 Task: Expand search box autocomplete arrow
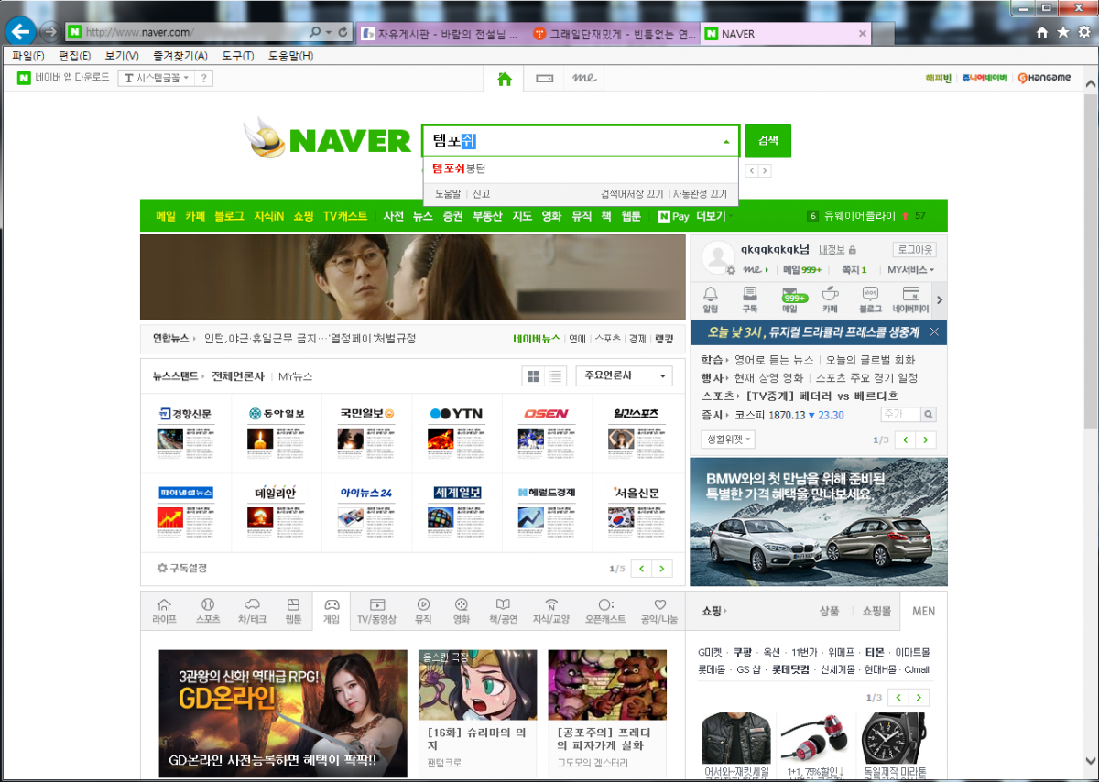tap(726, 142)
